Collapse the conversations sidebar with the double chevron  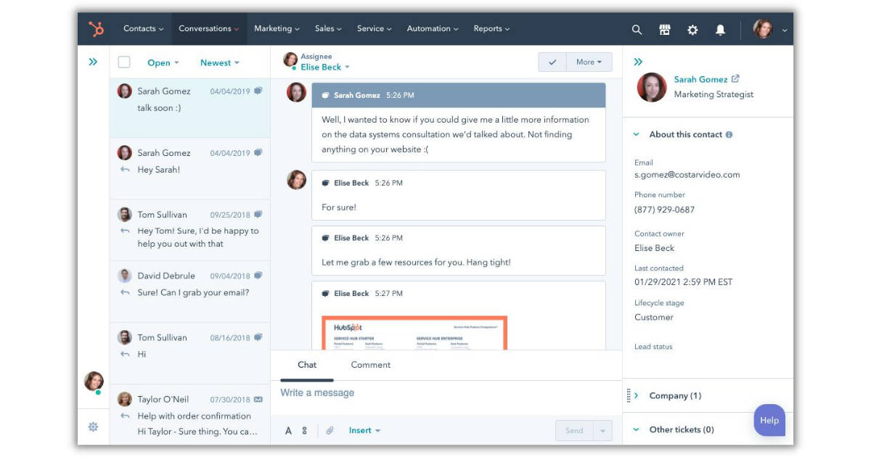[x=93, y=62]
